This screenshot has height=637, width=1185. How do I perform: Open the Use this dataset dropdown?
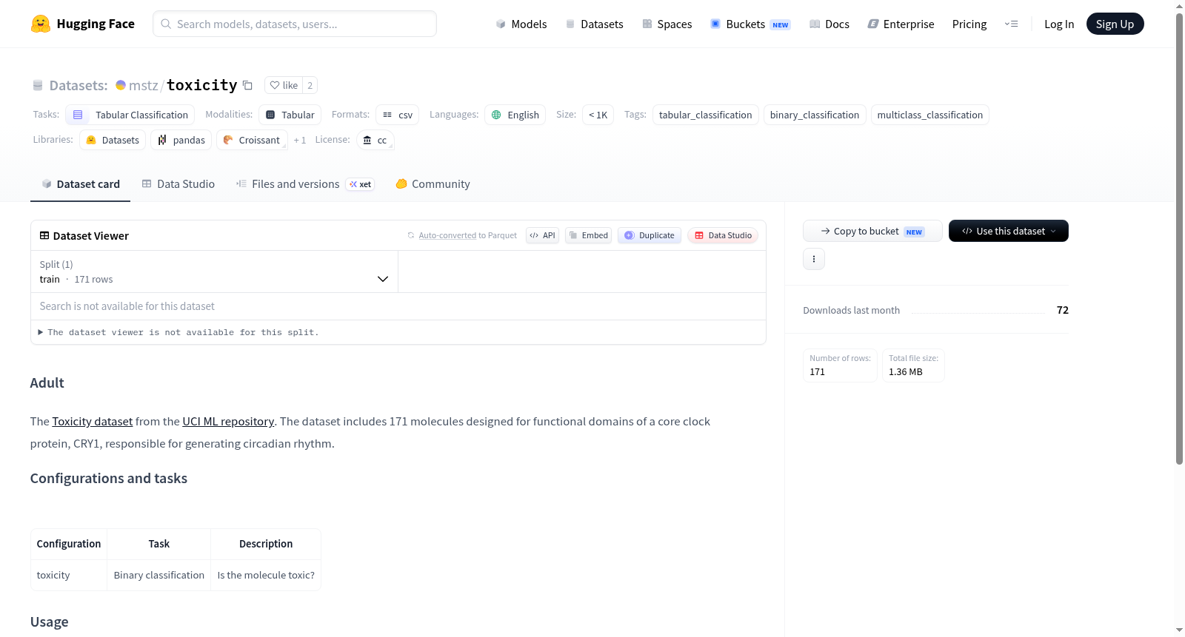point(1009,231)
